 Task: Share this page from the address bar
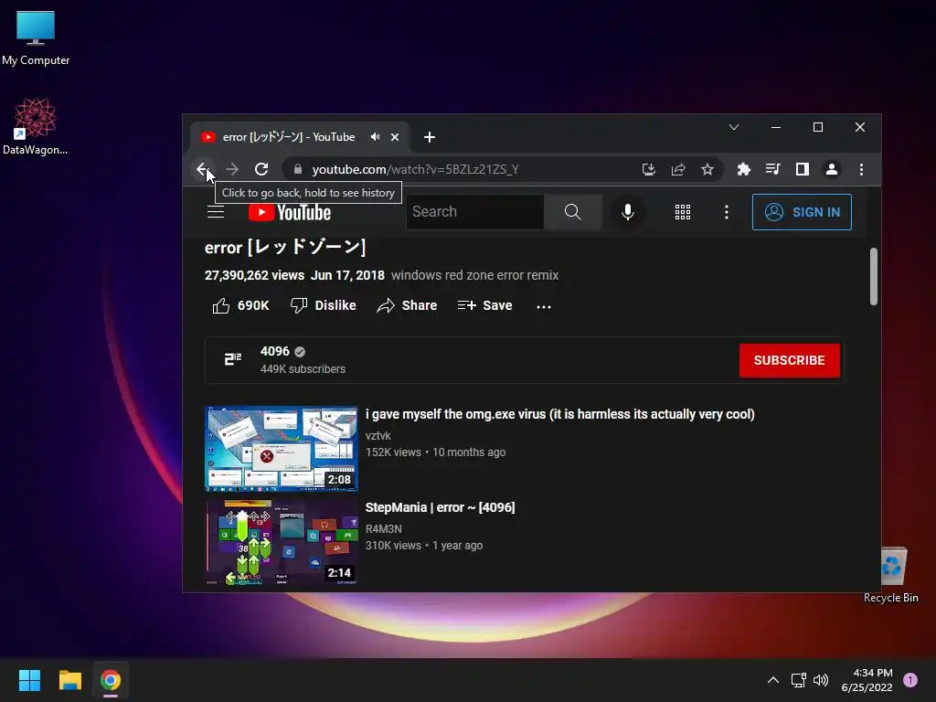coord(678,169)
